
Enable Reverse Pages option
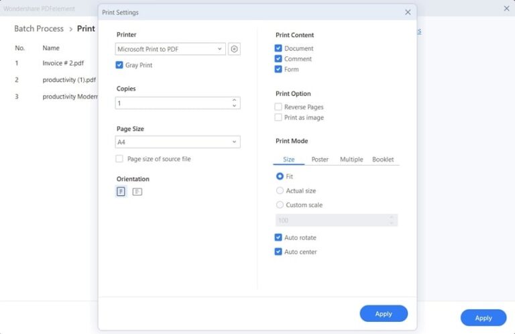click(278, 107)
